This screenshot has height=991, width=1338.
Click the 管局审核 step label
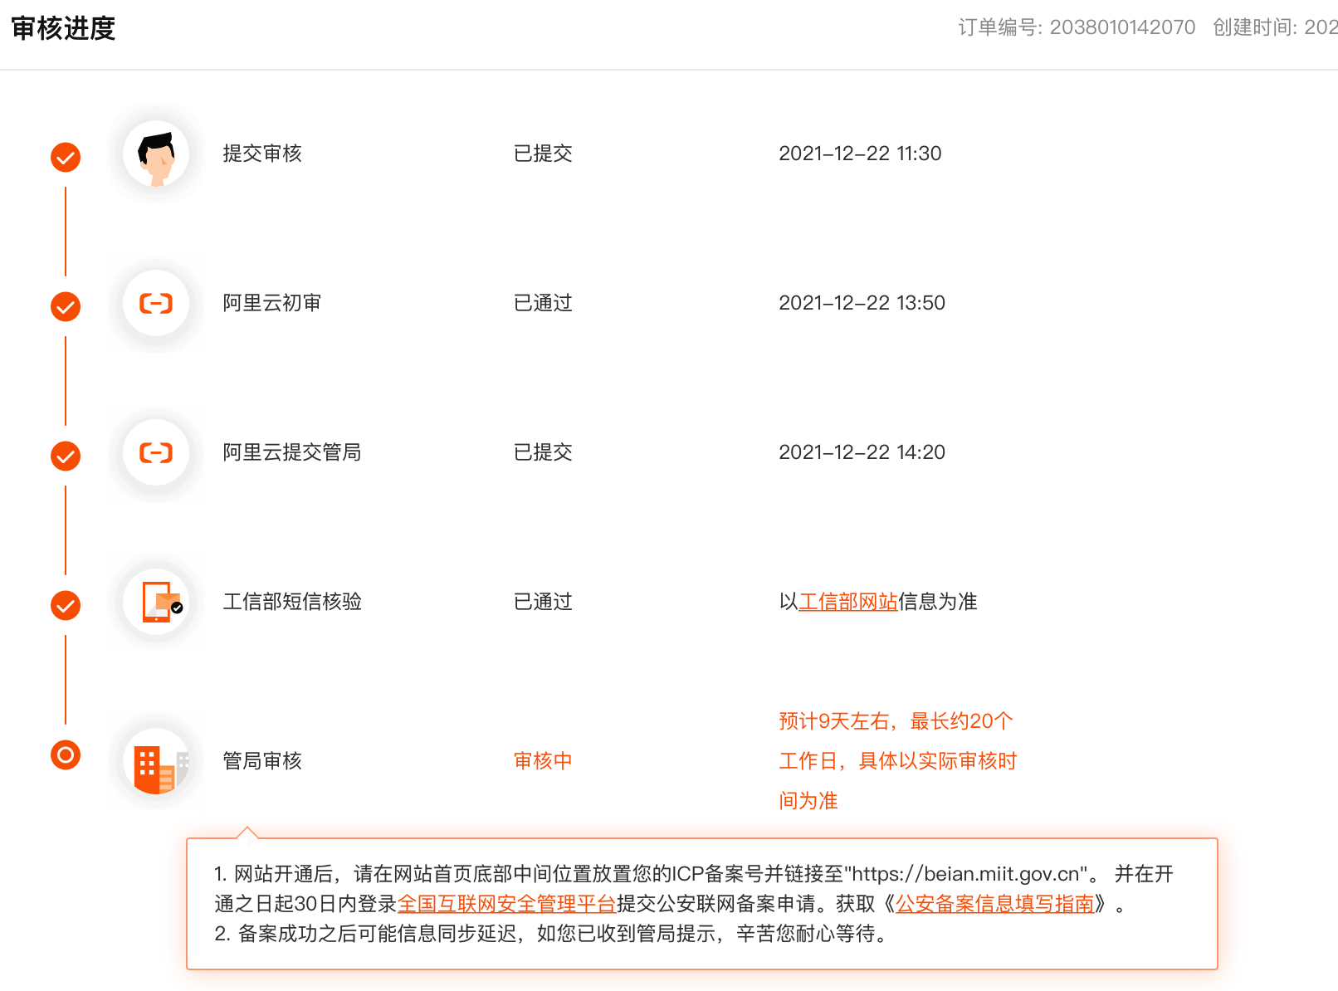coord(262,761)
